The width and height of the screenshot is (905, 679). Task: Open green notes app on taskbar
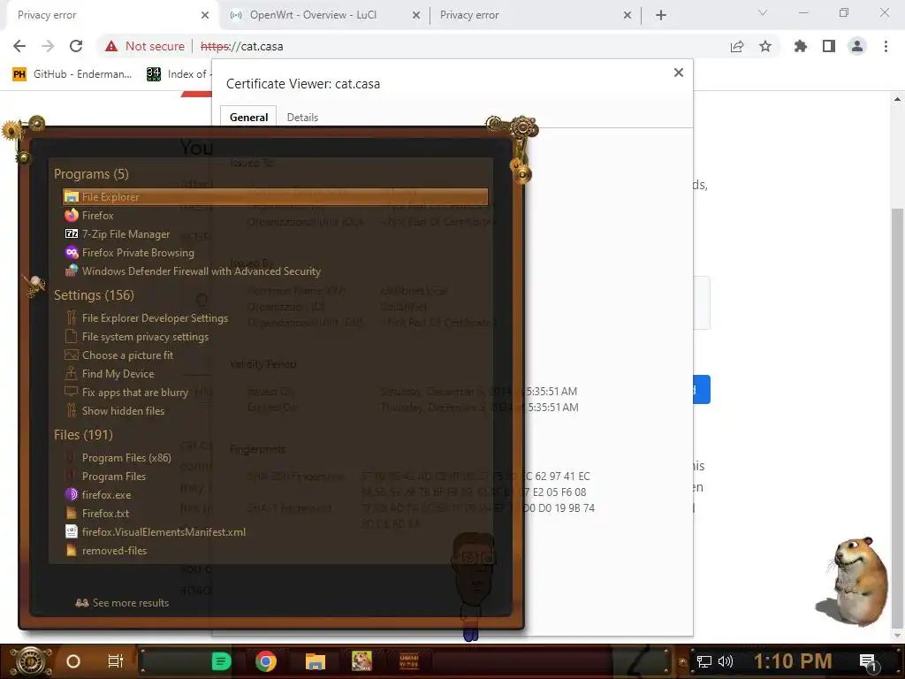[221, 661]
